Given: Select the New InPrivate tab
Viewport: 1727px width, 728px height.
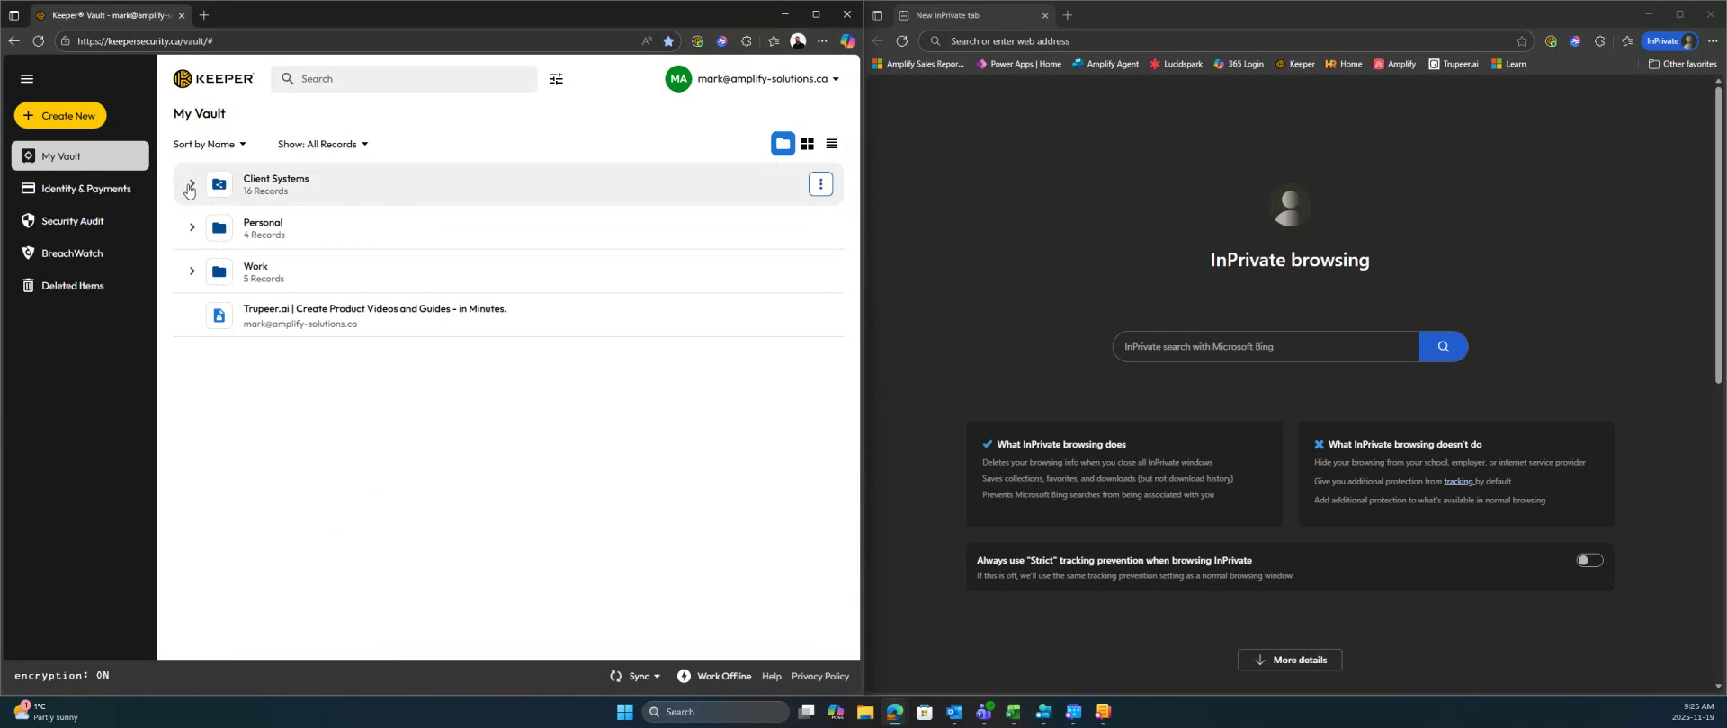Looking at the screenshot, I should tap(972, 15).
